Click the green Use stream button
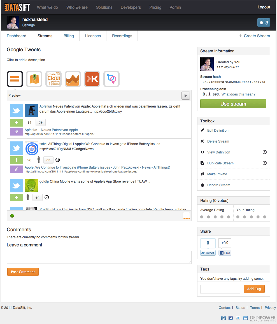The width and height of the screenshot is (277, 324). click(x=233, y=104)
